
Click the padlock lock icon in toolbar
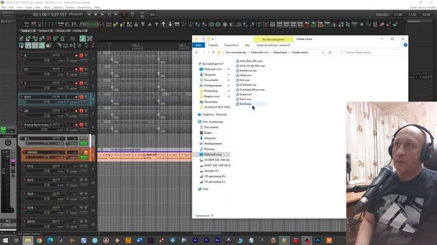[x=48, y=46]
